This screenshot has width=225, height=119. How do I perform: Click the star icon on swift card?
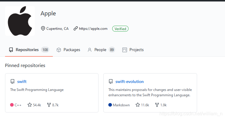click(30, 105)
